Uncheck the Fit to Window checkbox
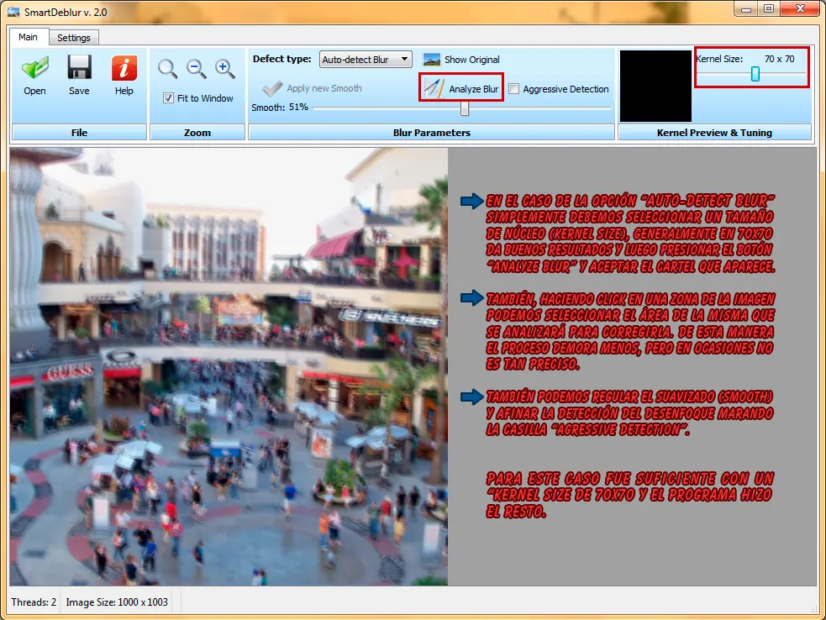Image resolution: width=826 pixels, height=620 pixels. tap(169, 98)
